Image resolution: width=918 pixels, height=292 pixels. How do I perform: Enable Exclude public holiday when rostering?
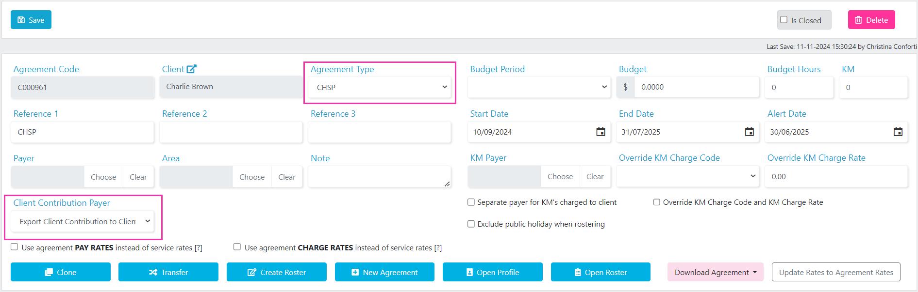[471, 224]
